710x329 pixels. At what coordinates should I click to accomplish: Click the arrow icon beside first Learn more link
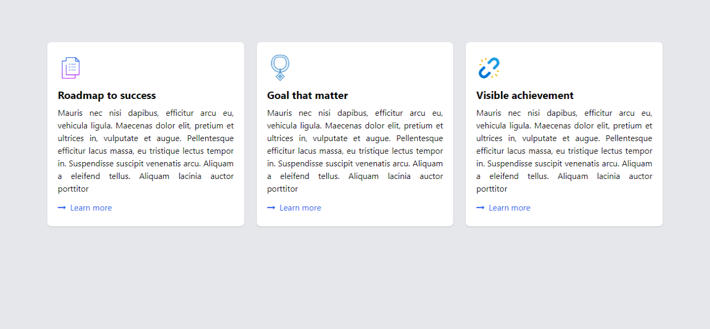coord(62,207)
